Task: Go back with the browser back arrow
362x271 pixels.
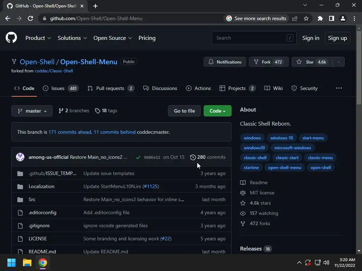Action: point(8,18)
